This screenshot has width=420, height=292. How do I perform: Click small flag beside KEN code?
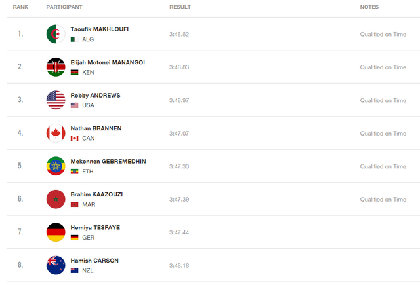click(74, 72)
